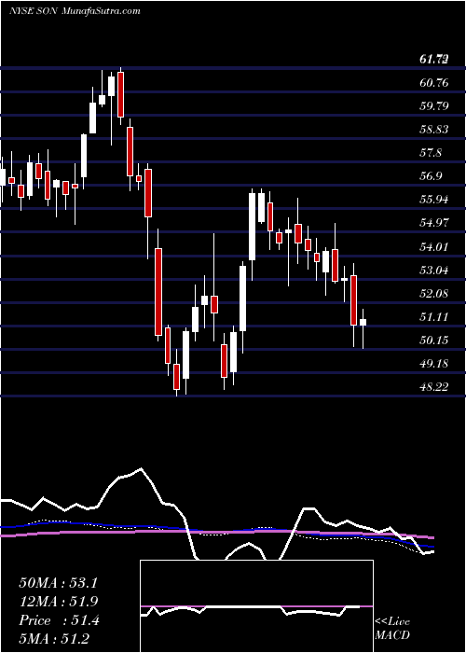Click the 50MA : 53.1 reading
466x653 pixels.
coord(58,583)
